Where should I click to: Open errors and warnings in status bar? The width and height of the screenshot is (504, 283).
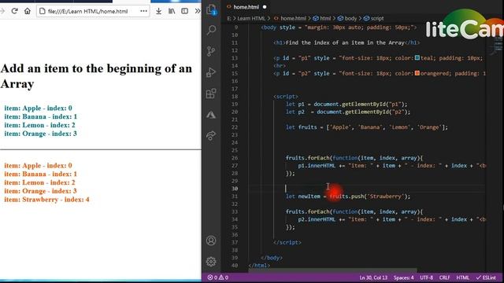point(218,277)
